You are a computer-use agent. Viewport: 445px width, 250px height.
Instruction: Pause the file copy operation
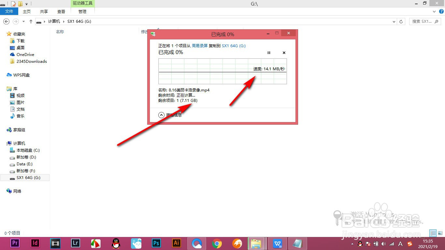tap(269, 53)
